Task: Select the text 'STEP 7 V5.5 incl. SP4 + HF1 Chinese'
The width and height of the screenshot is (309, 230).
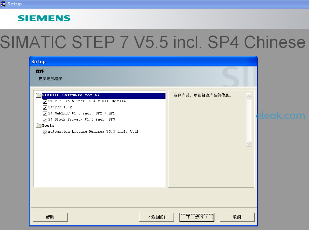Action: 87,101
